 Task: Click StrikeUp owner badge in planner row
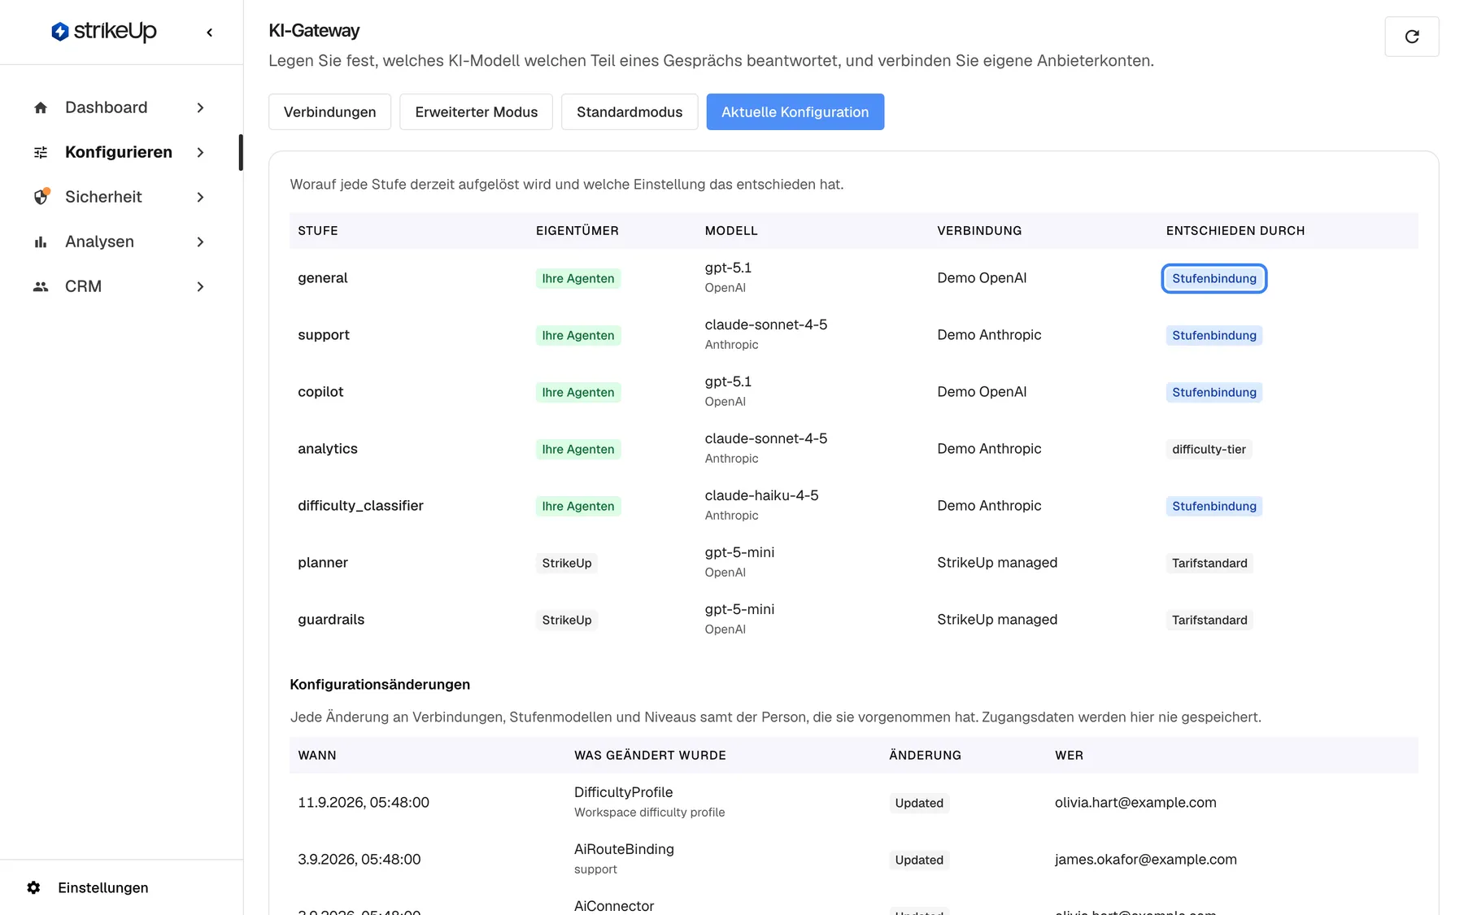click(567, 564)
